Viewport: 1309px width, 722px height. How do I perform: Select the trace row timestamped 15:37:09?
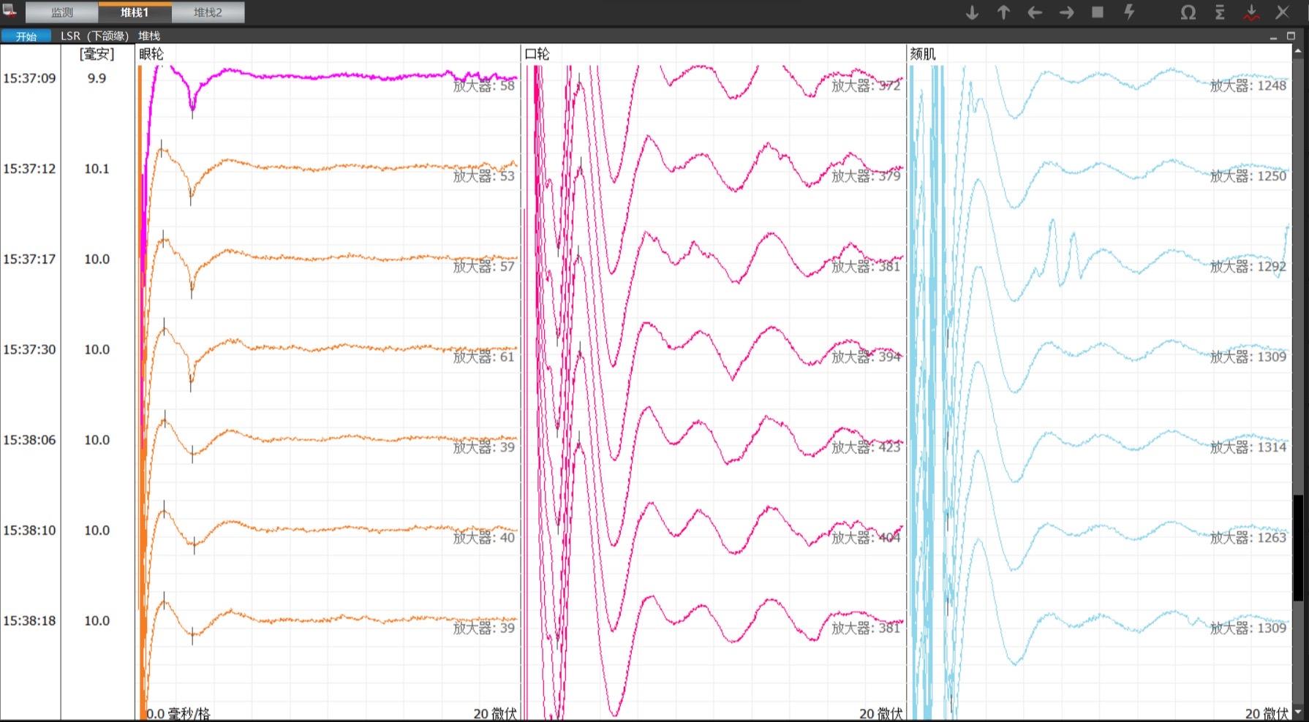click(x=29, y=78)
